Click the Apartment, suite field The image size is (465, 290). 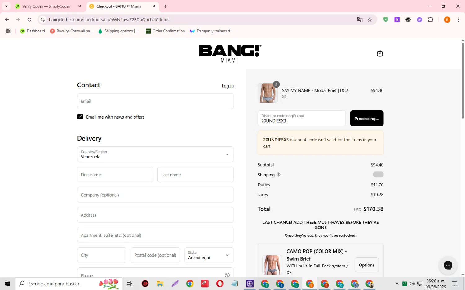pos(155,235)
